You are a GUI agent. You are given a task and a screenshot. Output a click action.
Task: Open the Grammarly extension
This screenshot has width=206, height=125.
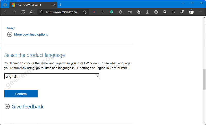[111, 12]
